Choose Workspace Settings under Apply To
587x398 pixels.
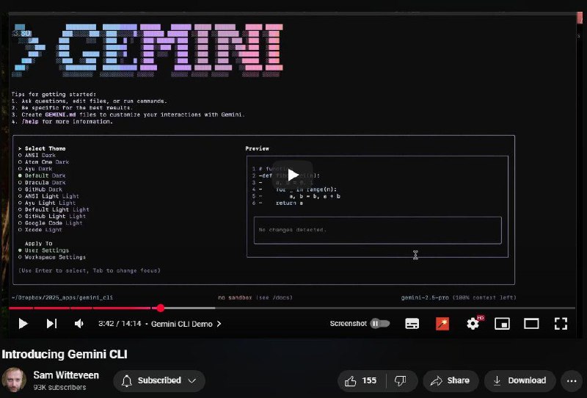52,257
